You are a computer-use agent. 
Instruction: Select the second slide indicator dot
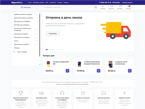point(50,50)
